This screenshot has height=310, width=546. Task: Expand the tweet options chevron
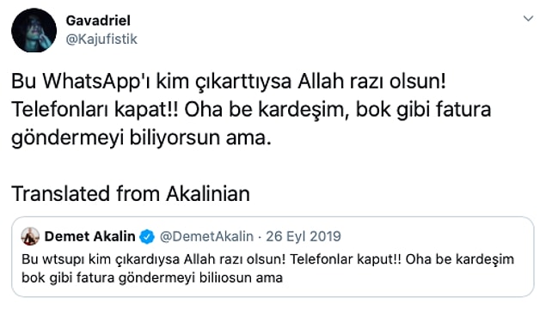click(x=528, y=18)
